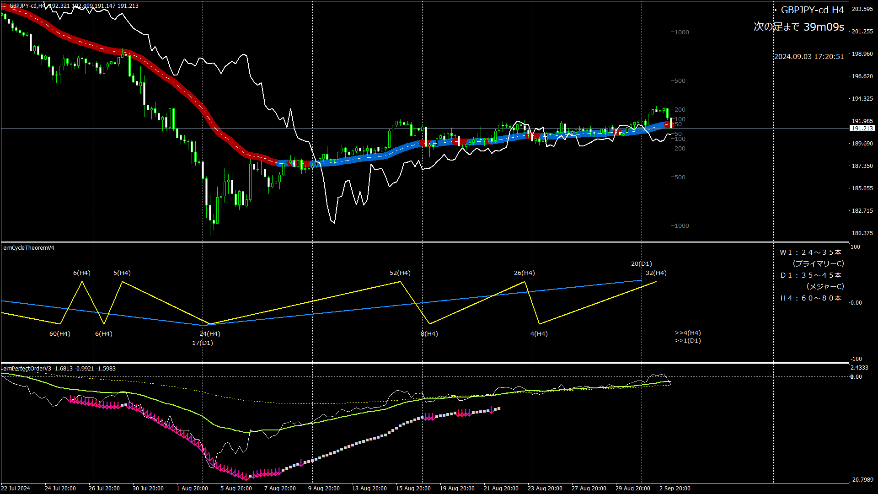Click the 9 Aug 20:00 date axis label
The height and width of the screenshot is (494, 878).
tap(324, 489)
